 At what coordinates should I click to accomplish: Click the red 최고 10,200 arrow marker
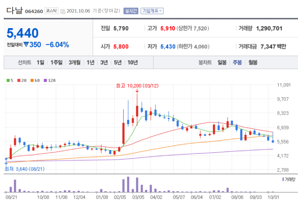pyautogui.click(x=138, y=91)
